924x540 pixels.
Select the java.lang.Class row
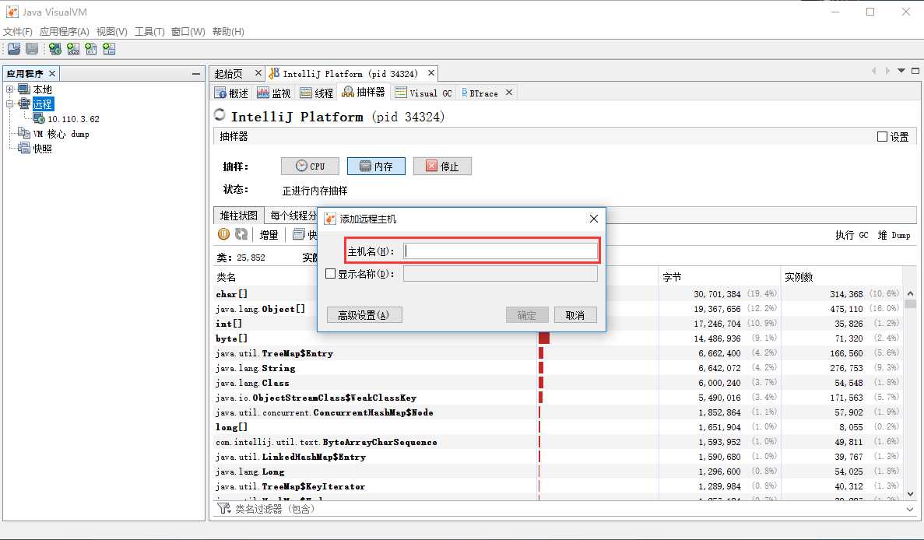pos(557,383)
